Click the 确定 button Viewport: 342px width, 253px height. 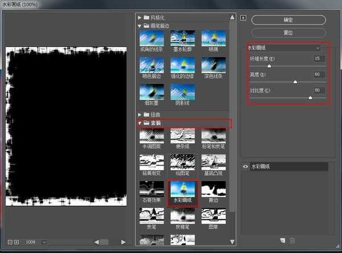[x=288, y=19]
